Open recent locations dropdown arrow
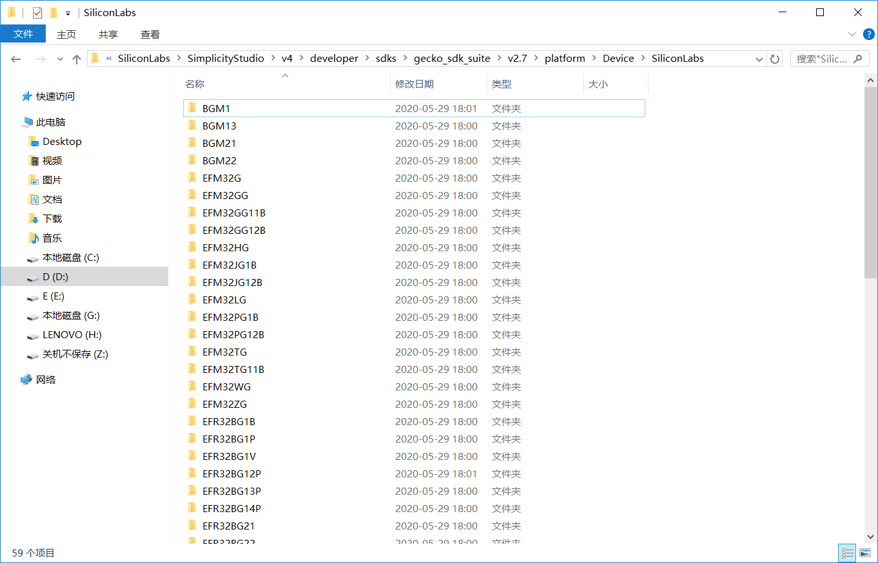Screen dimensions: 878x563 click(60, 59)
